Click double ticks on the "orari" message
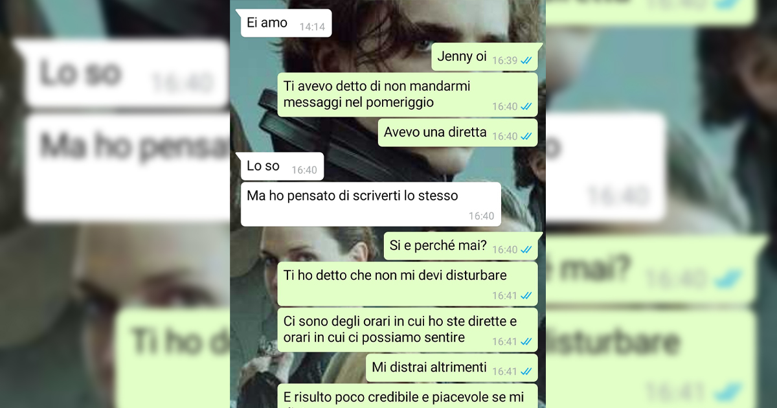Screen dimensions: 777x408 [526, 341]
